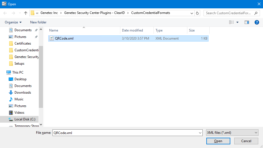
Task: Open File name history dropdown arrow
Action: (200, 133)
